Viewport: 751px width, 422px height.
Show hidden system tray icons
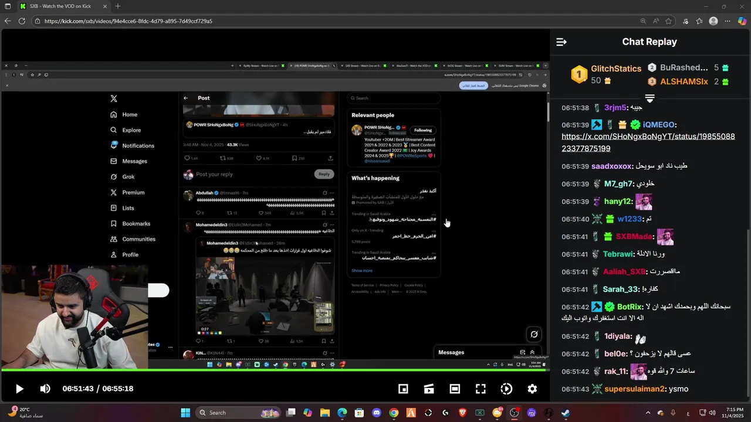tap(649, 413)
